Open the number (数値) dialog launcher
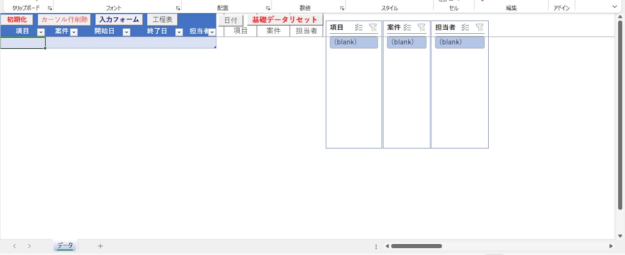The image size is (625, 255). [342, 8]
